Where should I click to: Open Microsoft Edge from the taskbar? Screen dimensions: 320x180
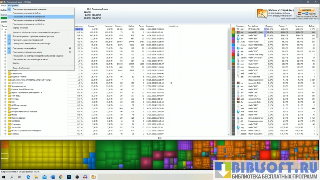tap(28, 177)
